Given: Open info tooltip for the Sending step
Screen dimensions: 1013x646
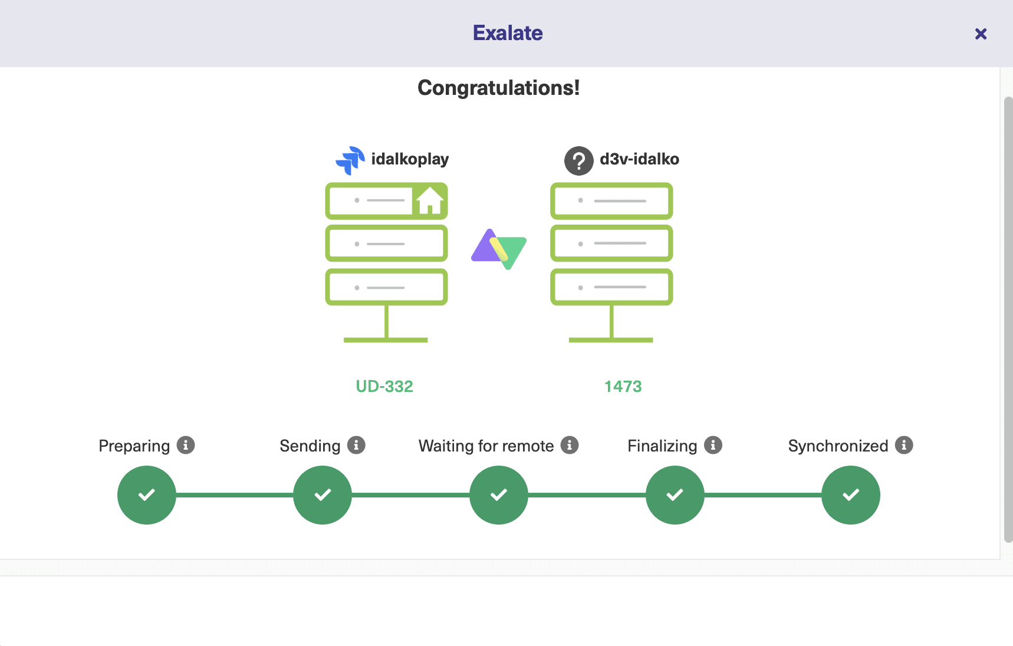Looking at the screenshot, I should click(356, 446).
